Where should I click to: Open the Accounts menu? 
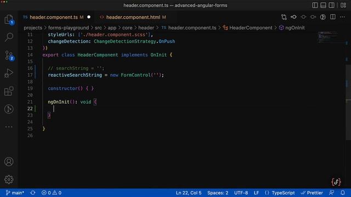coord(9,161)
